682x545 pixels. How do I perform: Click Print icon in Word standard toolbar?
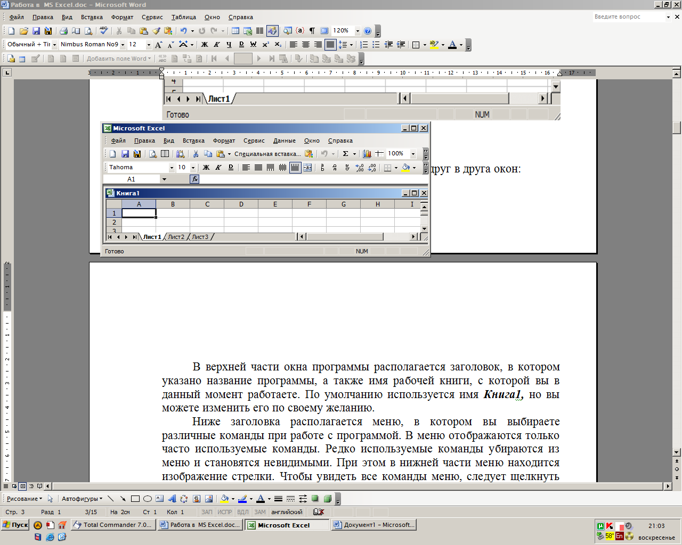[64, 31]
